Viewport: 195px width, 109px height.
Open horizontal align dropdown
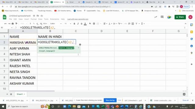point(105,24)
